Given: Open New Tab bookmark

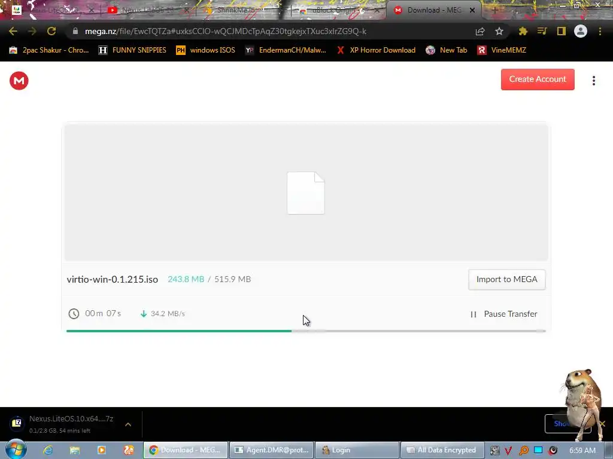Looking at the screenshot, I should [446, 50].
